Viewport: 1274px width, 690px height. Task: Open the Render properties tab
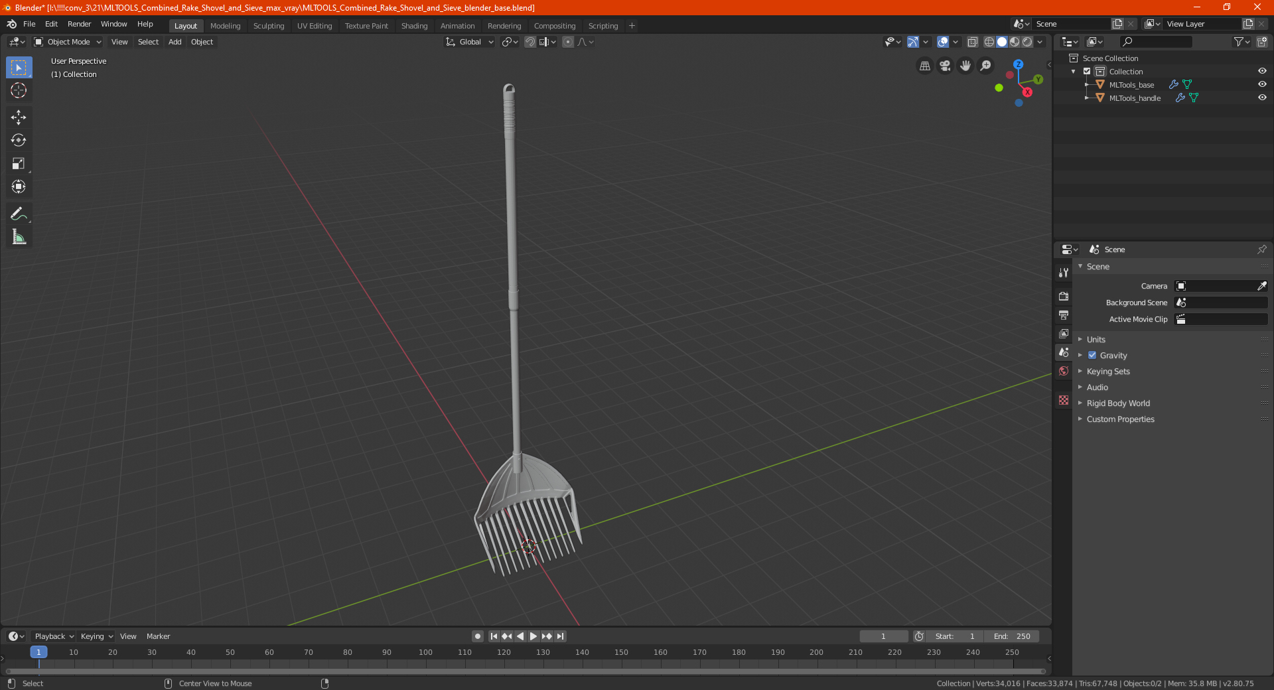1064,296
